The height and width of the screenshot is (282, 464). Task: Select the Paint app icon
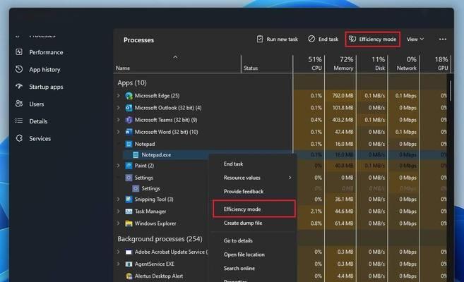pos(129,166)
